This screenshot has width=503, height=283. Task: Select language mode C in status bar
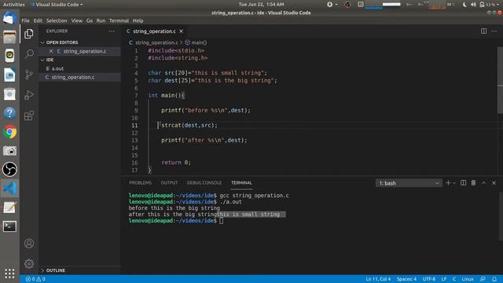coord(454,279)
